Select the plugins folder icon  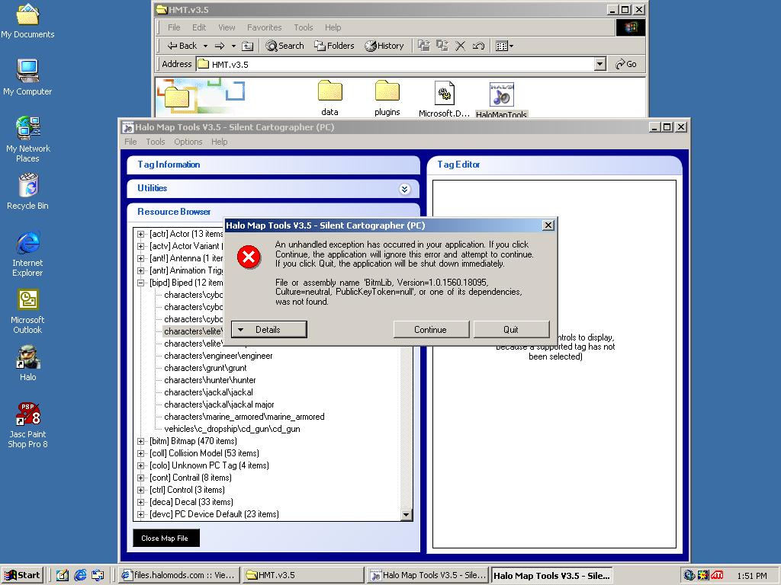point(387,98)
